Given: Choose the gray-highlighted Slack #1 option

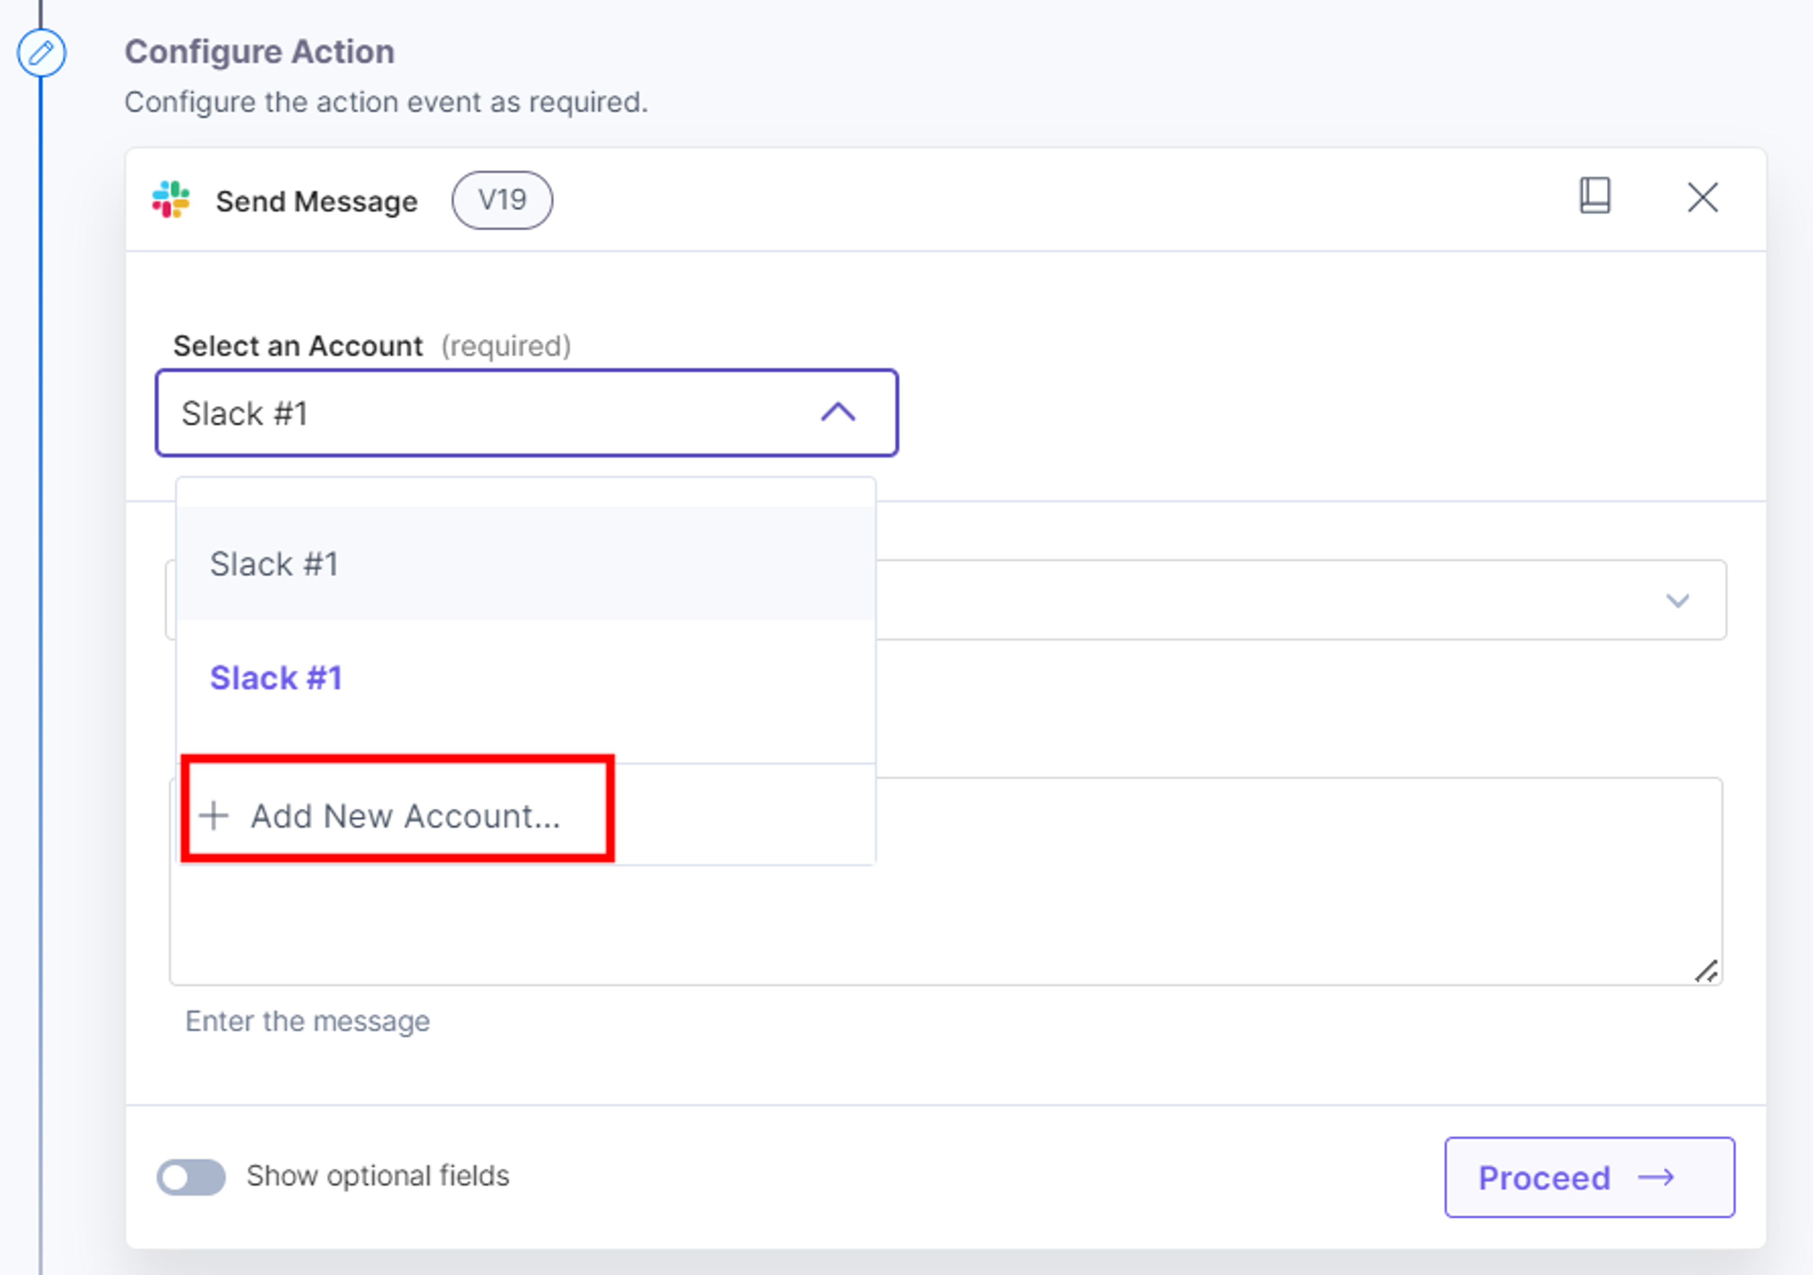Looking at the screenshot, I should [x=526, y=564].
